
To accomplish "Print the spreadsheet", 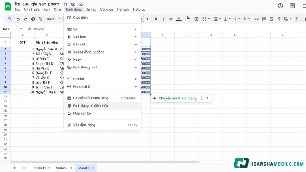I will (33, 19).
